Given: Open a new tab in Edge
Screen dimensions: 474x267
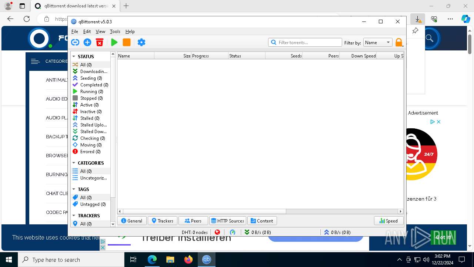Looking at the screenshot, I should 126,6.
